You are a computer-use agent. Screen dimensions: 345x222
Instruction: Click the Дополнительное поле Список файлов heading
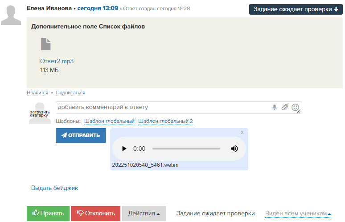click(x=88, y=27)
